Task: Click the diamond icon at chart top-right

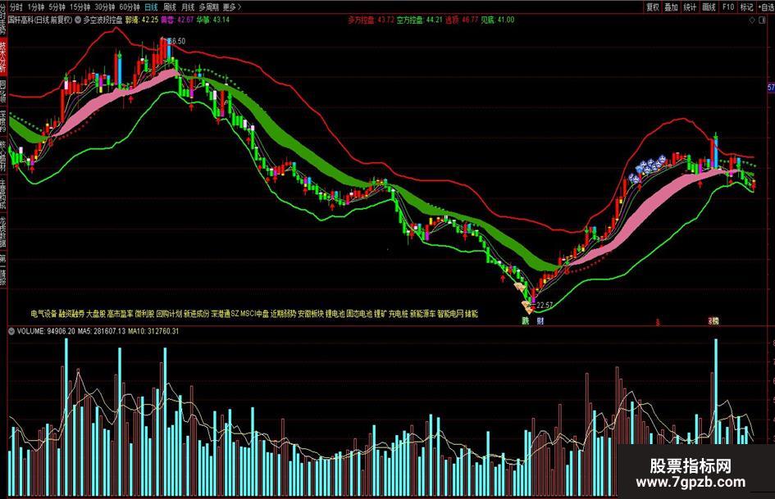Action: coord(752,20)
